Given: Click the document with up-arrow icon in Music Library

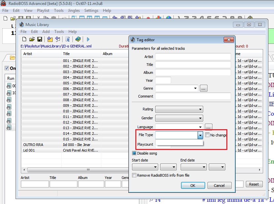Looking at the screenshot, I should tap(68, 39).
